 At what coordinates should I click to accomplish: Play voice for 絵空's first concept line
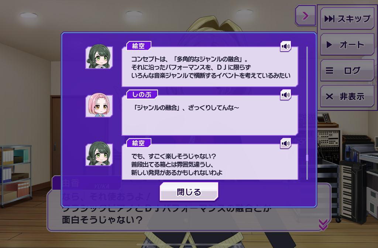(286, 46)
